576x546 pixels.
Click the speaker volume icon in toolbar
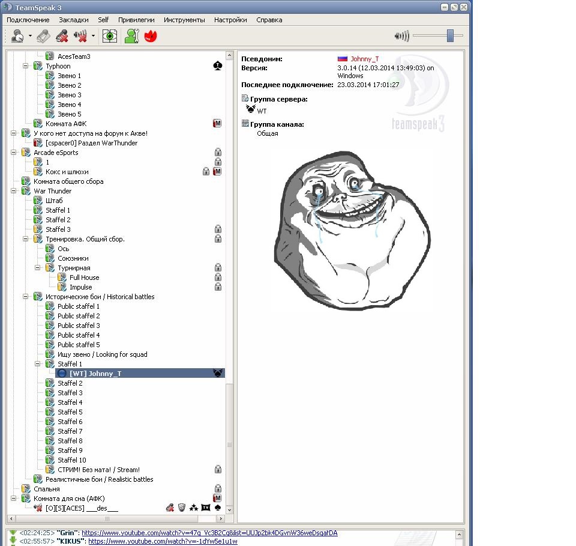click(401, 36)
